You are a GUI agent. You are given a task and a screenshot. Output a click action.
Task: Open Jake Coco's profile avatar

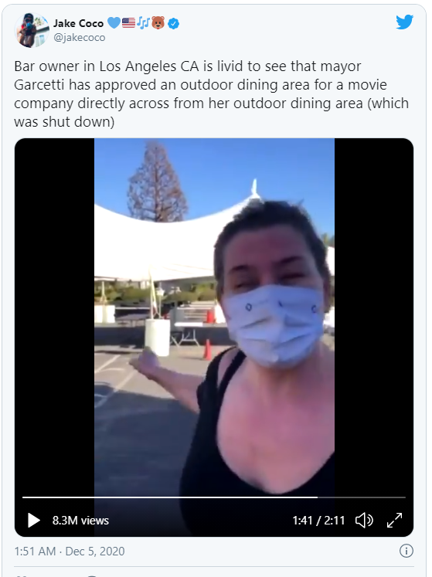coord(32,30)
